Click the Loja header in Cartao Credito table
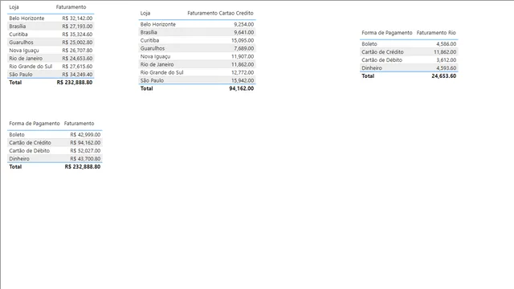The height and width of the screenshot is (289, 514). point(145,13)
